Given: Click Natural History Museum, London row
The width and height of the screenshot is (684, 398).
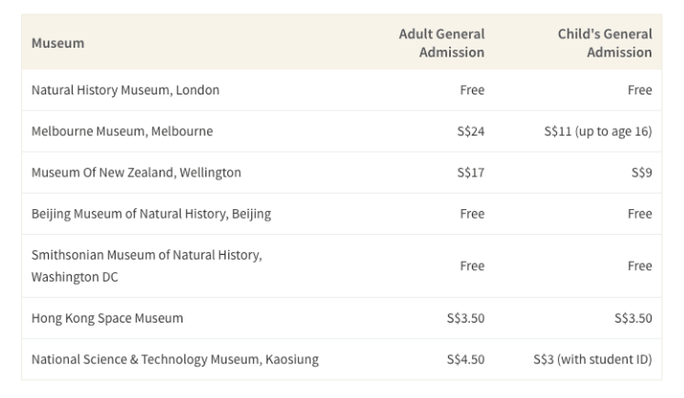Looking at the screenshot, I should [x=342, y=90].
